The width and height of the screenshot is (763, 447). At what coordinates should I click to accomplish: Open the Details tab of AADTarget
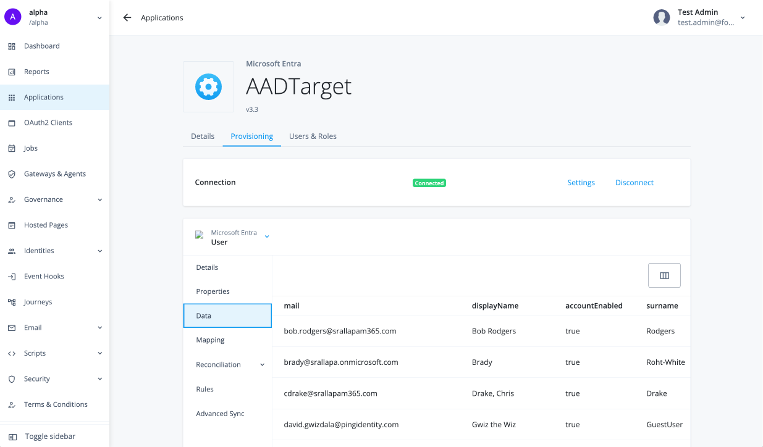click(203, 136)
